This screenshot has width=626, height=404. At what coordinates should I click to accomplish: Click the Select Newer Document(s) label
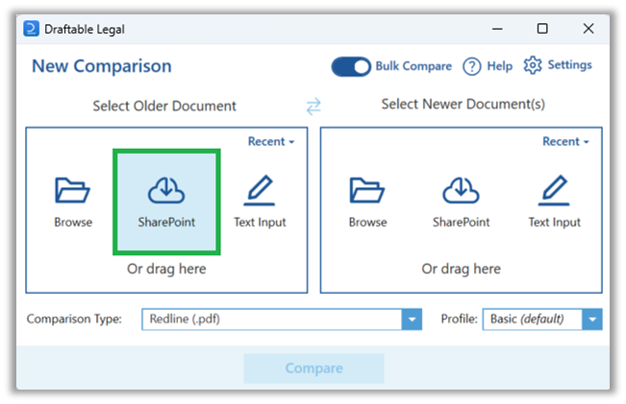pyautogui.click(x=463, y=104)
